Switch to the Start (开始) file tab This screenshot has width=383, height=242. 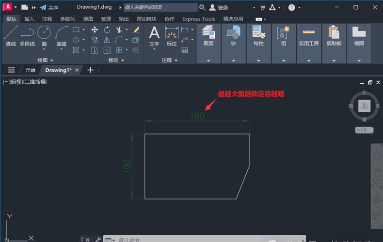(x=30, y=70)
